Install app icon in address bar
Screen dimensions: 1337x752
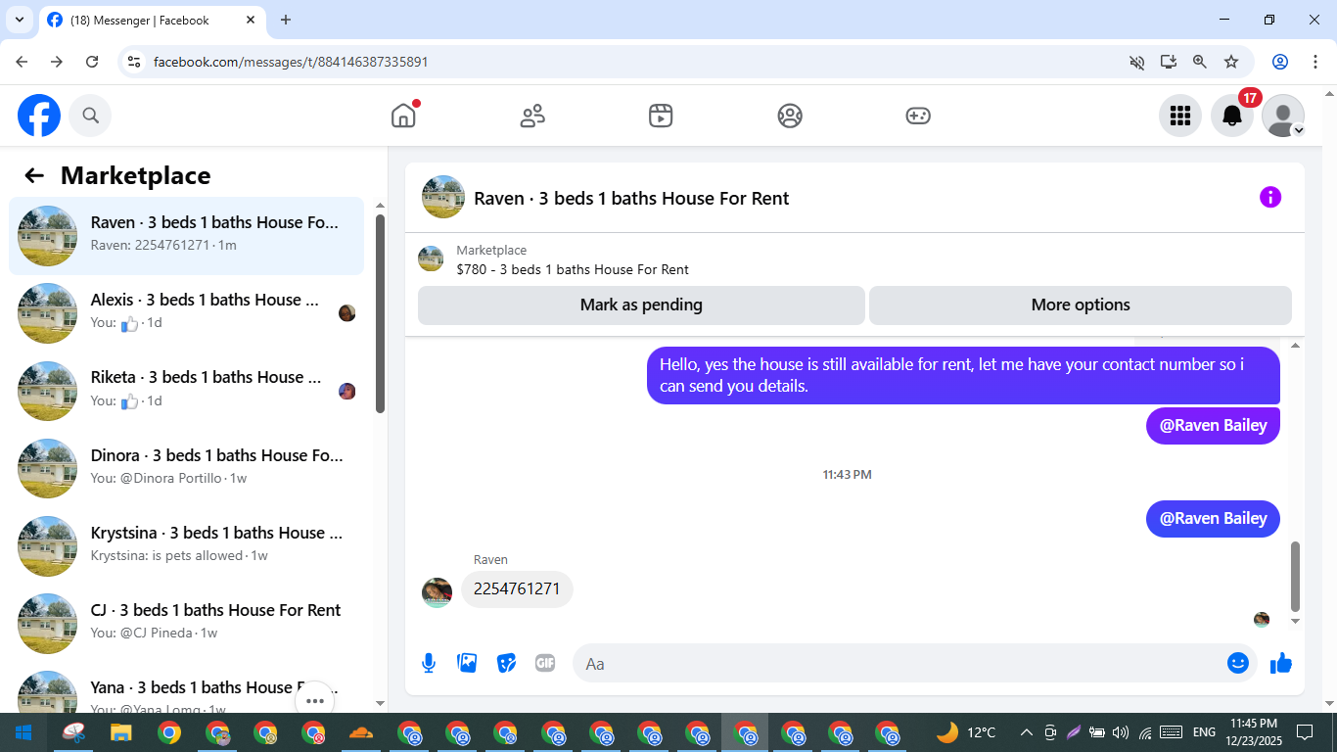click(1168, 62)
